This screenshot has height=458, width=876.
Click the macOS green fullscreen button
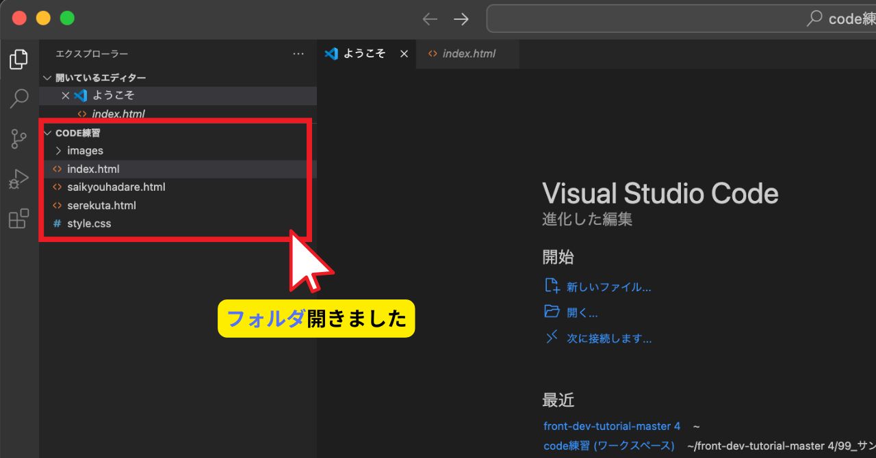click(67, 18)
